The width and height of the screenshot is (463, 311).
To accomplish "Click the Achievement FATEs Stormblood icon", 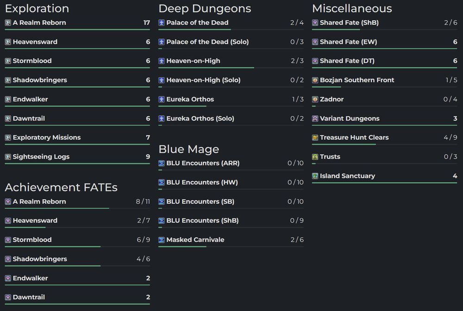I will (x=8, y=240).
